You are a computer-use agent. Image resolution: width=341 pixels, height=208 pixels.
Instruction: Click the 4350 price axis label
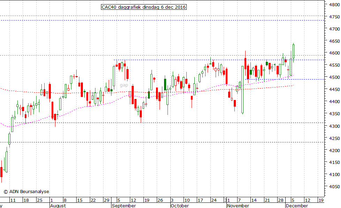tap(334, 114)
